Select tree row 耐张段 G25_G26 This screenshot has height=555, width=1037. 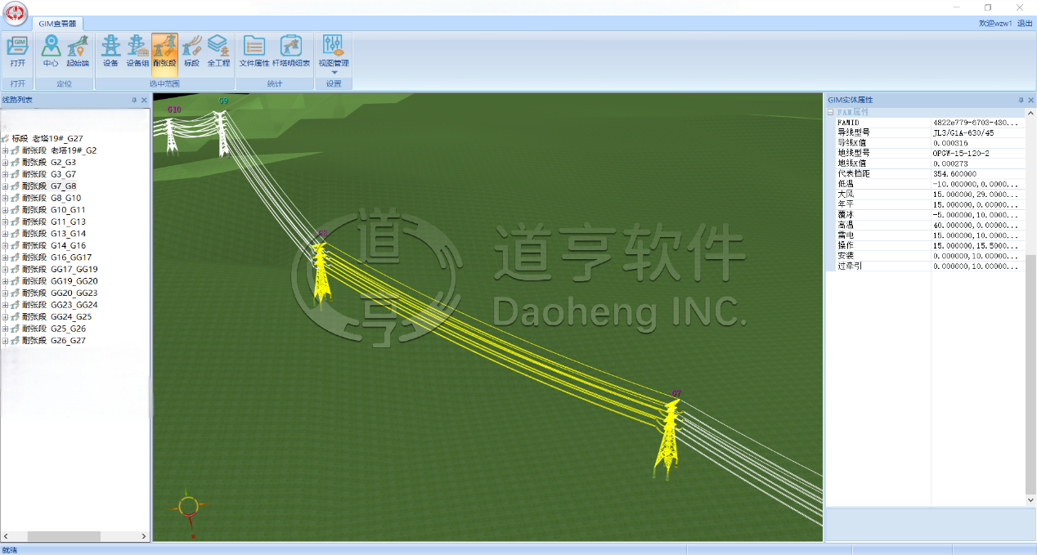[54, 328]
